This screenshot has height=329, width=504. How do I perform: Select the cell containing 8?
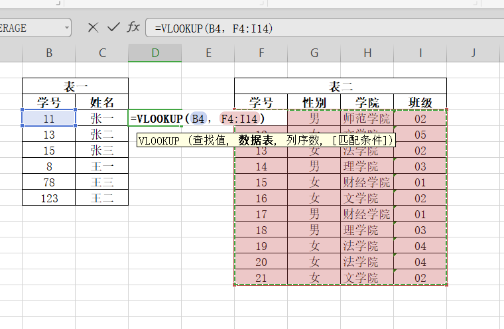point(49,166)
